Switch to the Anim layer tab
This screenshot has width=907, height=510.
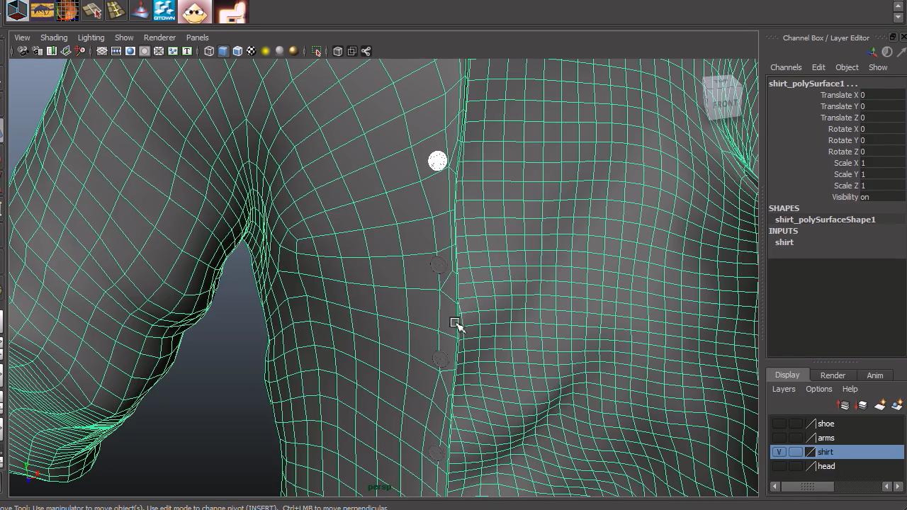coord(874,375)
